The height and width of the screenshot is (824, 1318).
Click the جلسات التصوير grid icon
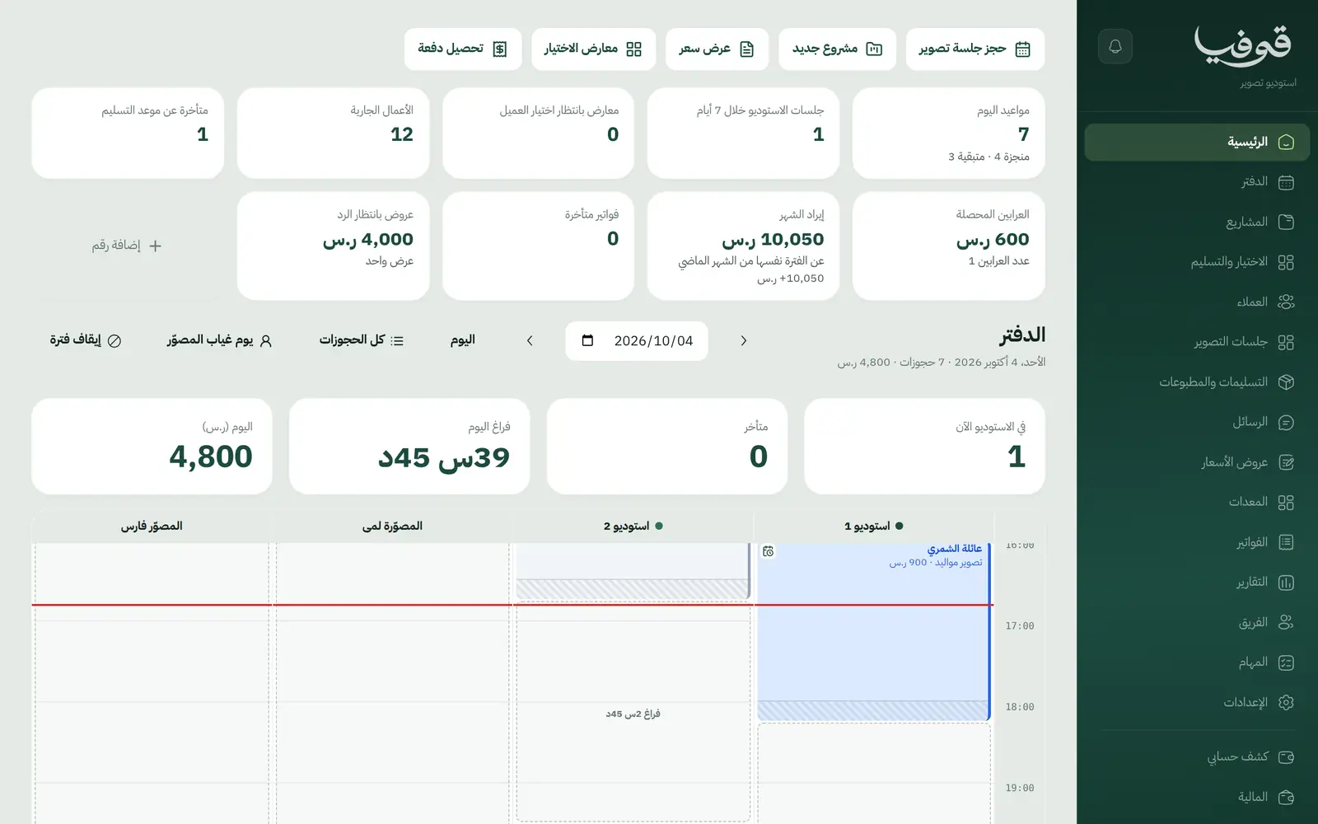(x=1286, y=342)
